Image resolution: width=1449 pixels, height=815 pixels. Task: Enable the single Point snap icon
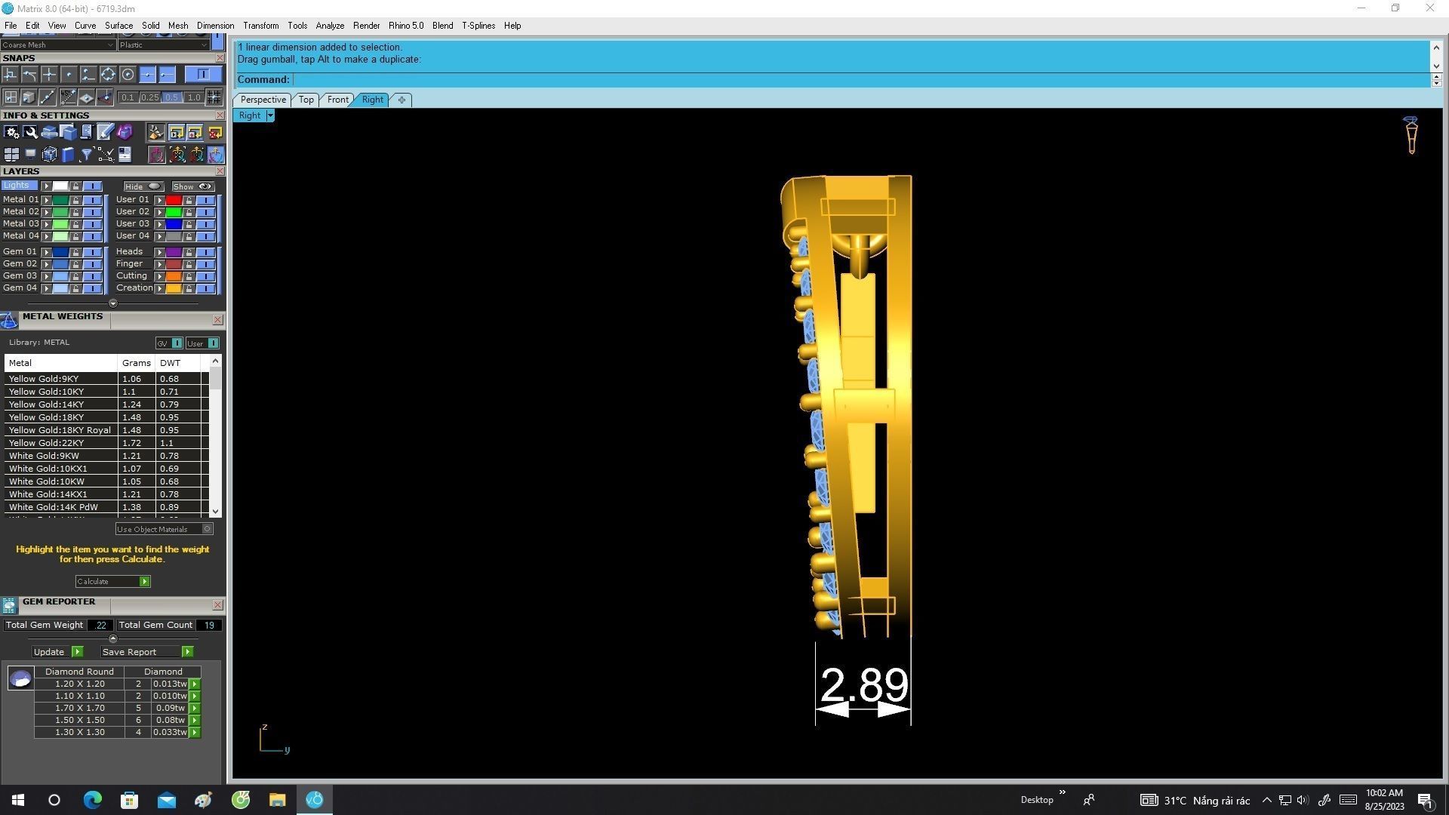(x=69, y=74)
